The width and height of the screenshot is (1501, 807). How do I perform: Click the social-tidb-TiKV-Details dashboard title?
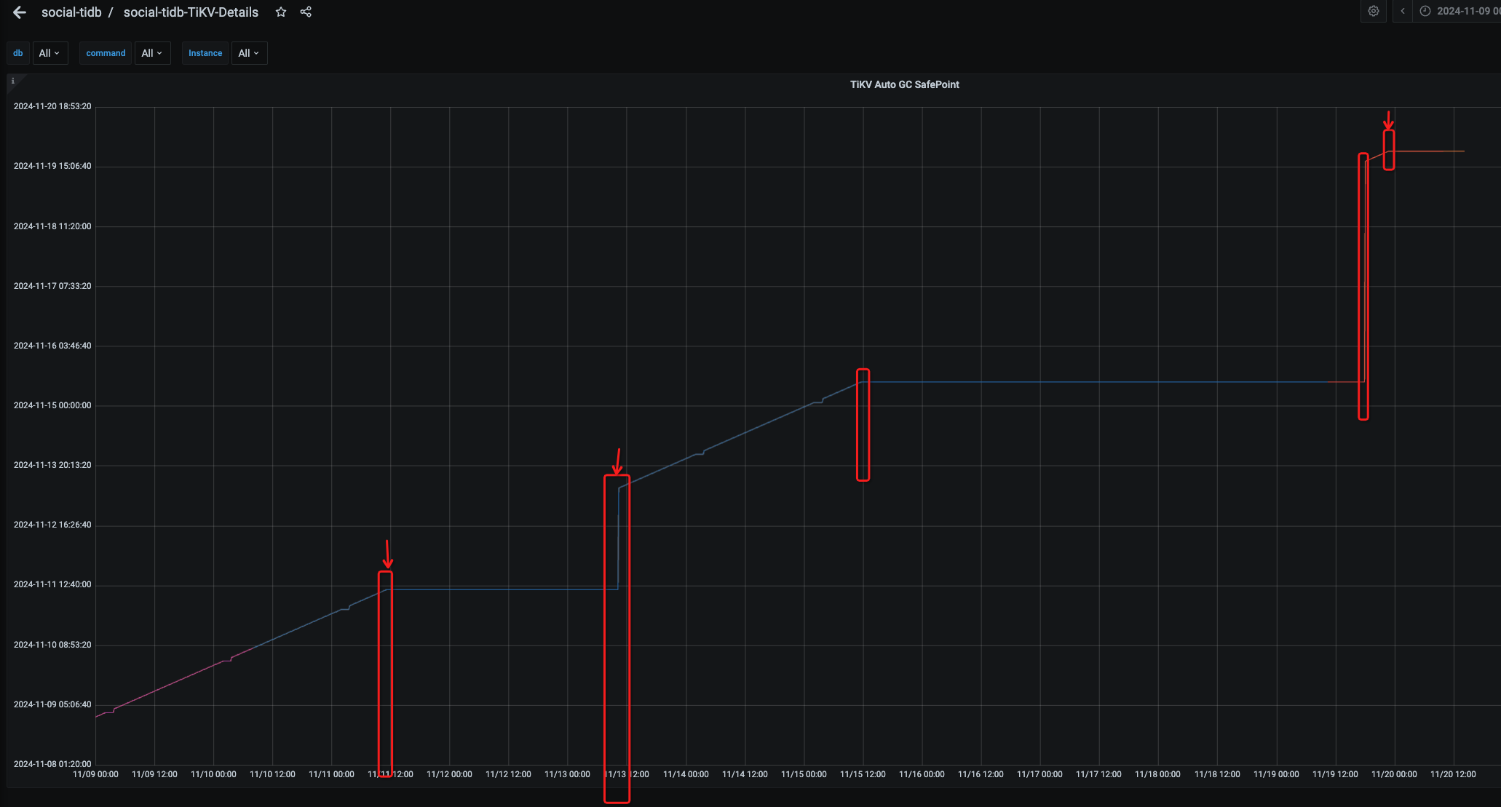(191, 12)
